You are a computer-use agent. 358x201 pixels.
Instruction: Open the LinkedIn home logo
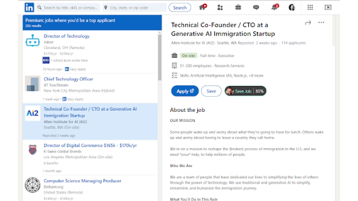click(x=29, y=7)
